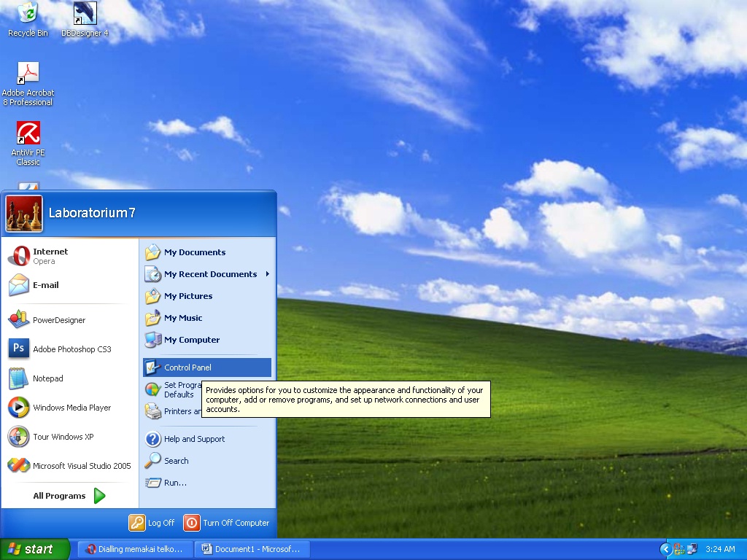The height and width of the screenshot is (560, 747).
Task: Open the Recycle Bin desktop icon
Action: coord(28,19)
